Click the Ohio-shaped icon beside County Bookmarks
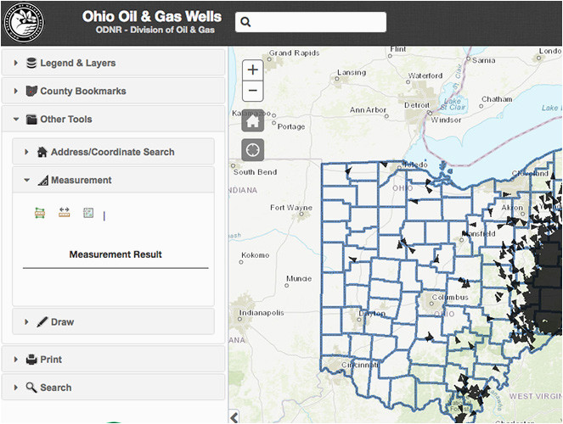The height and width of the screenshot is (424, 563). coord(31,91)
